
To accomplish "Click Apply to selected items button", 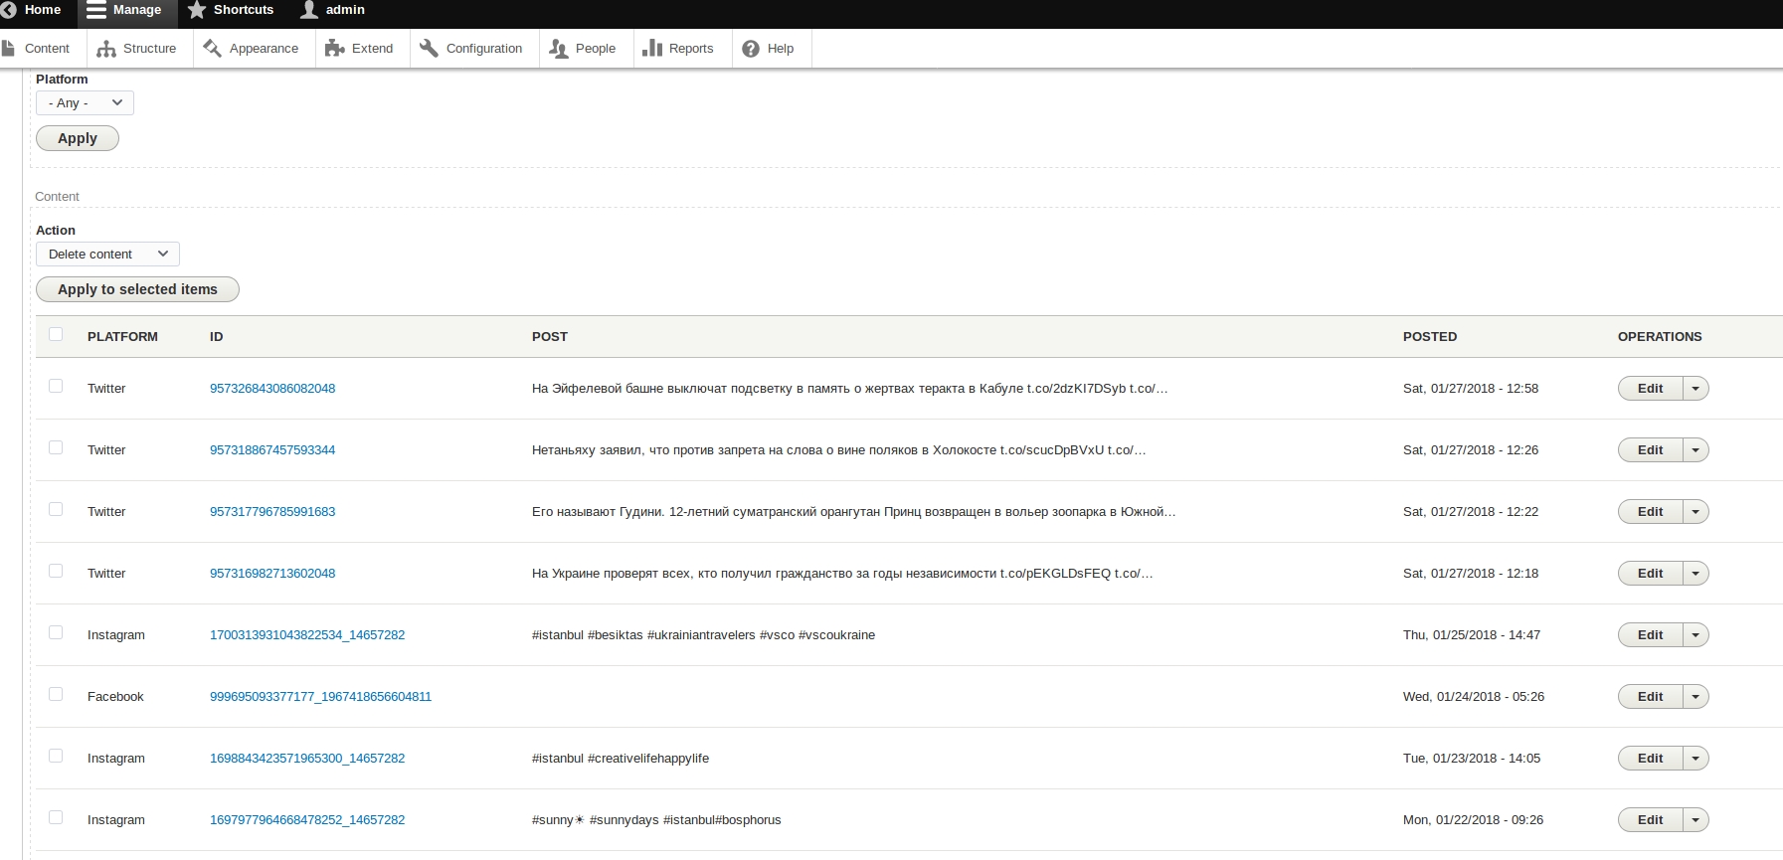I will click(137, 289).
